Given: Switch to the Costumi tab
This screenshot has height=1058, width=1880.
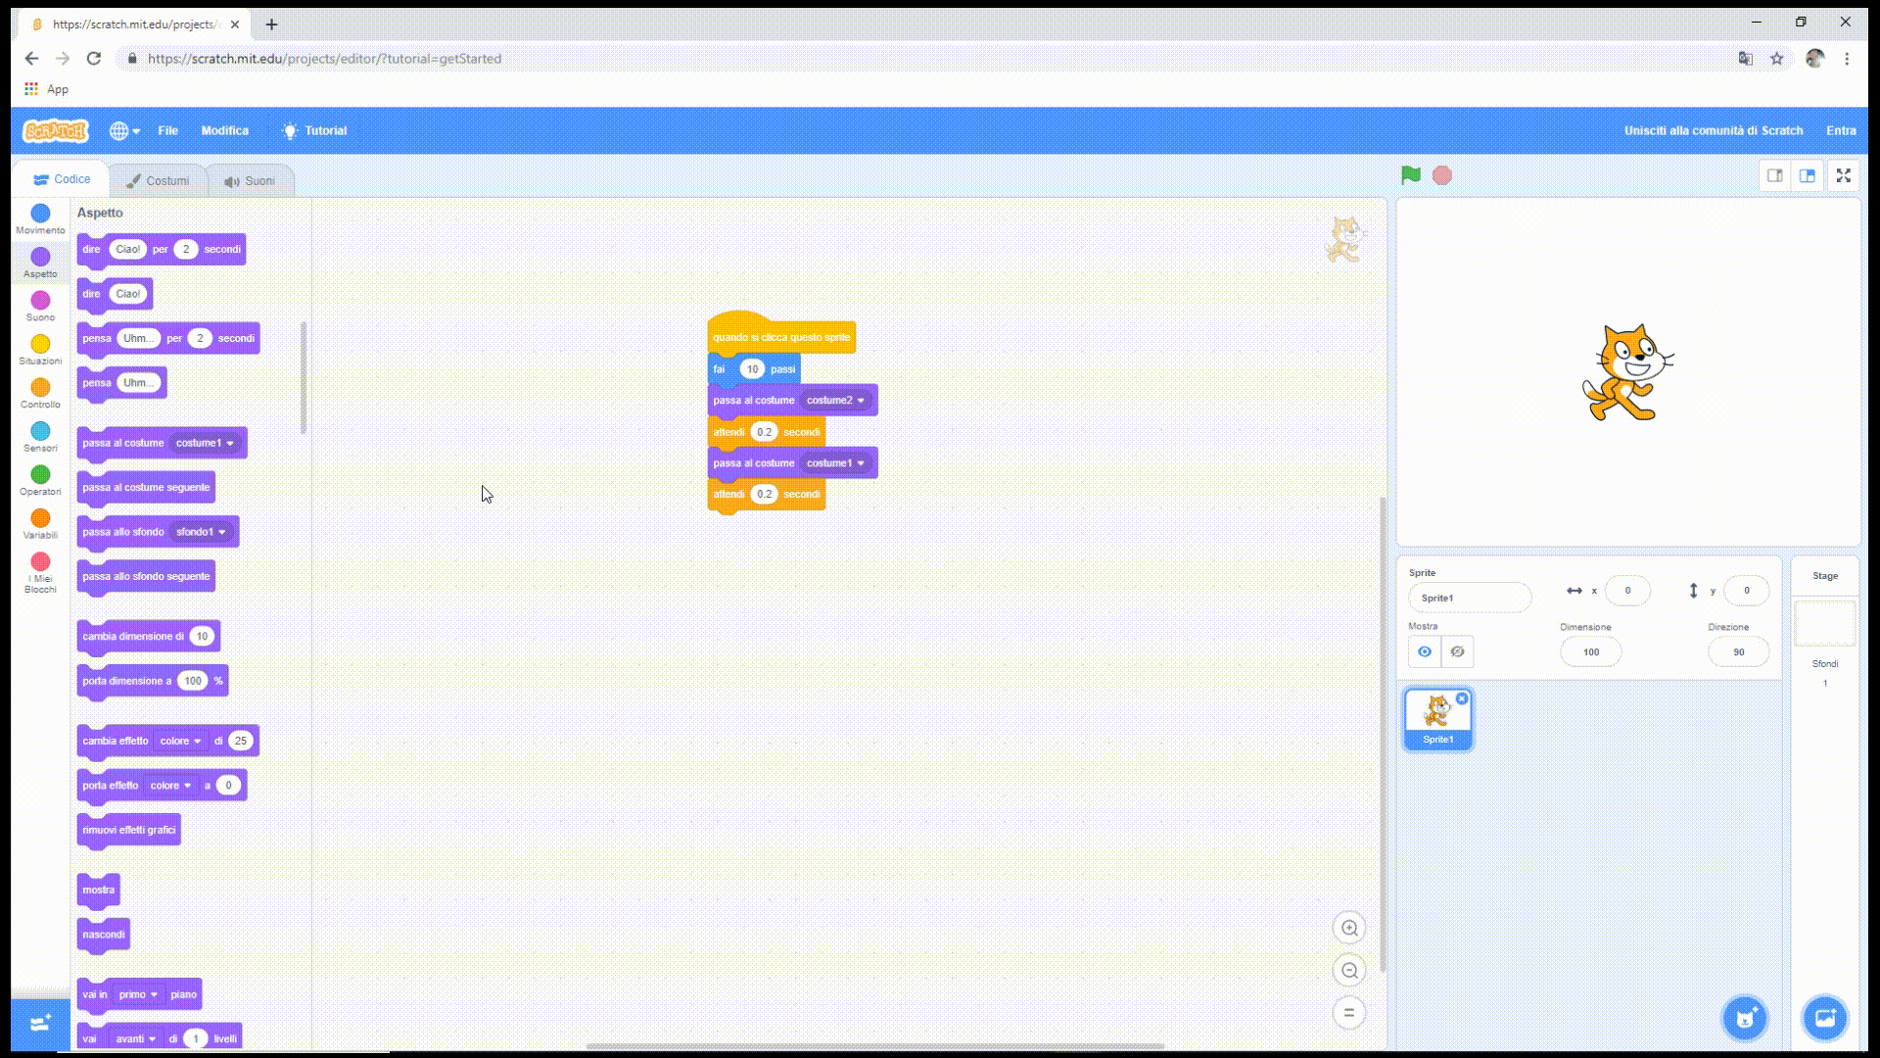Looking at the screenshot, I should point(158,180).
